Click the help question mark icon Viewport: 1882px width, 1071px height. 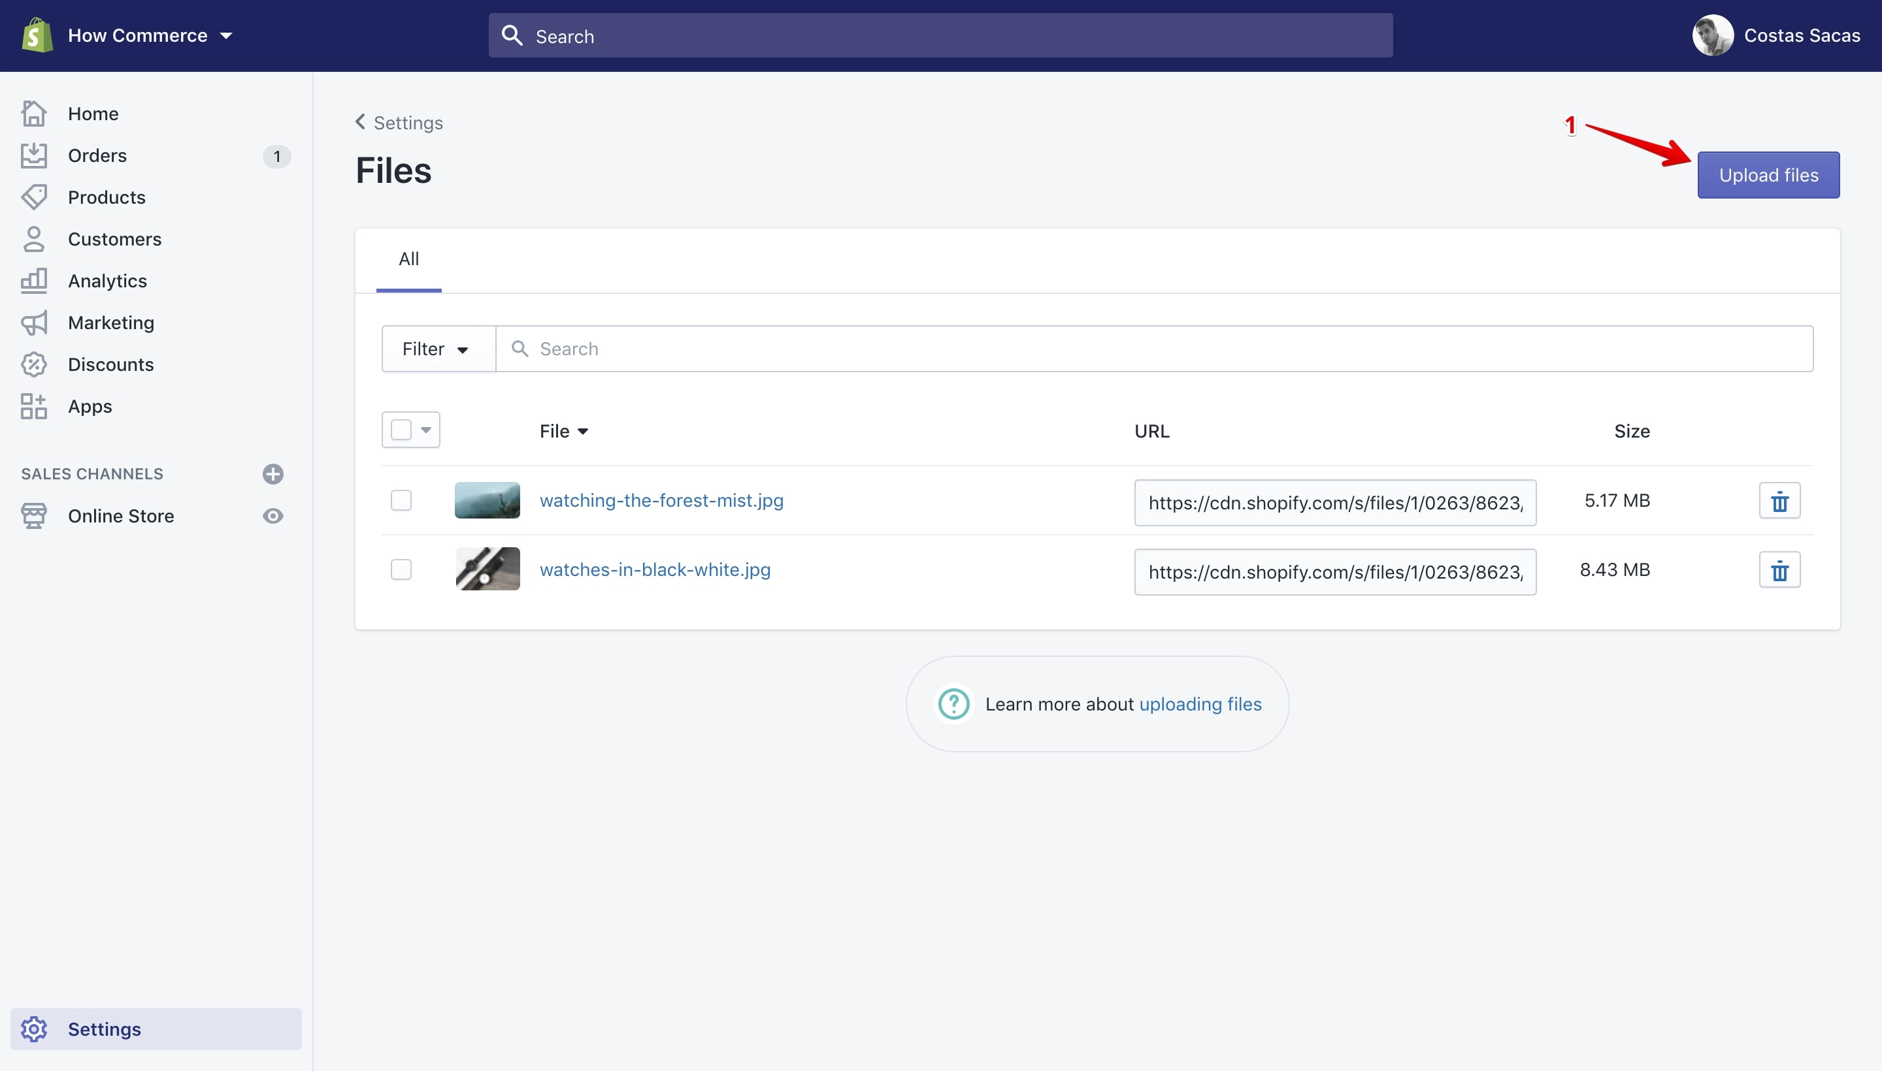[954, 704]
